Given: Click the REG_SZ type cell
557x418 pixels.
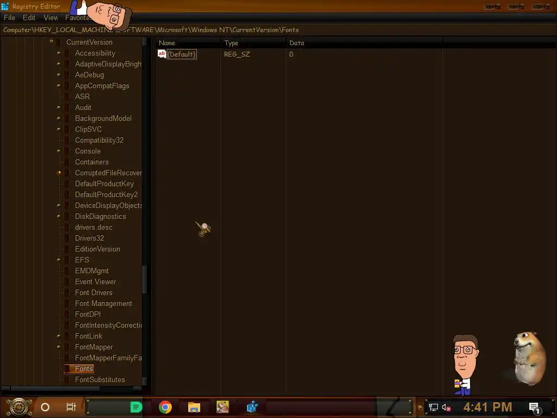Looking at the screenshot, I should 237,54.
